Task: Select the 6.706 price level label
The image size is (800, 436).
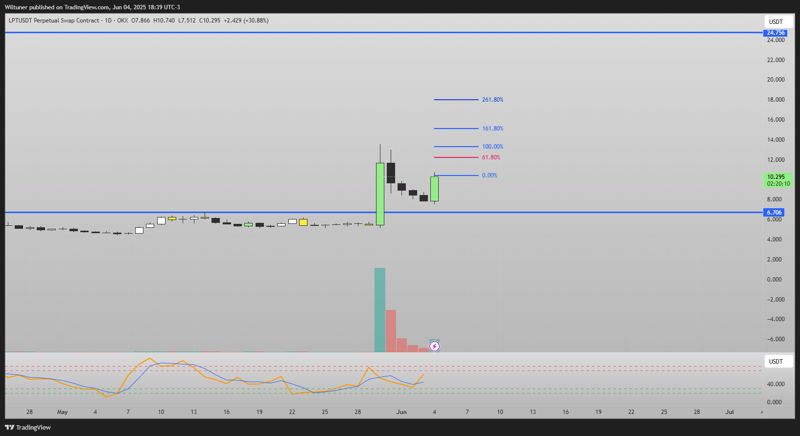Action: (x=774, y=213)
